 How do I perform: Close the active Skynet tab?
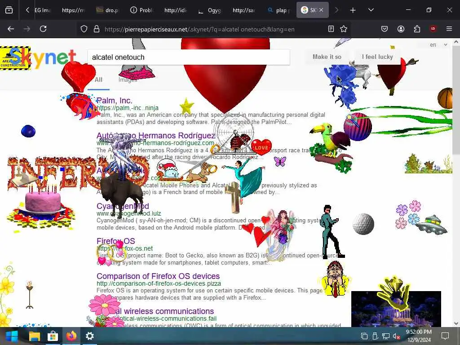[x=321, y=10]
